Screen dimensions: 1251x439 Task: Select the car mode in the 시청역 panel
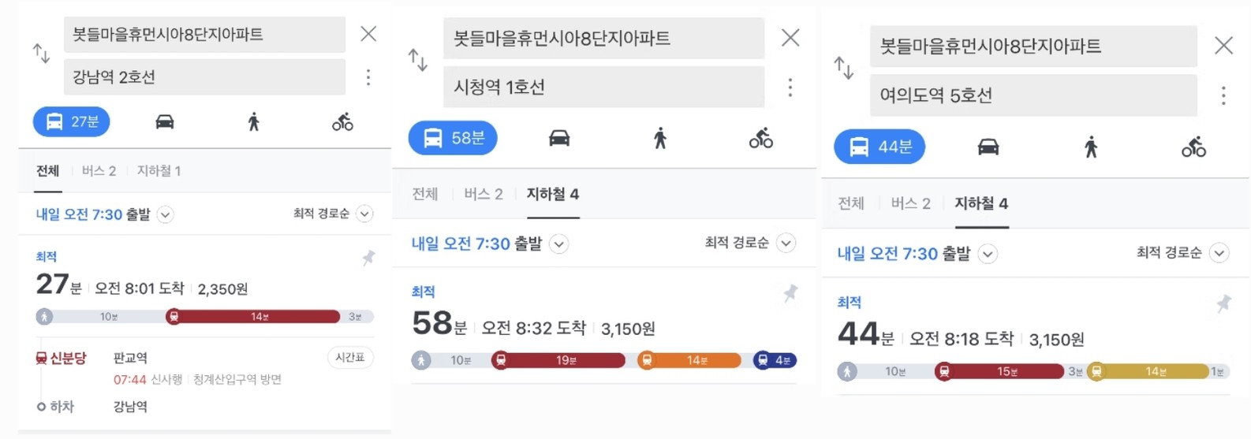click(559, 138)
